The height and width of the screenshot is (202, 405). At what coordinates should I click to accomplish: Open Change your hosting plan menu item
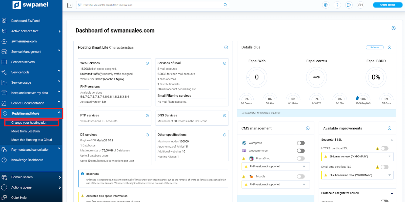29,123
